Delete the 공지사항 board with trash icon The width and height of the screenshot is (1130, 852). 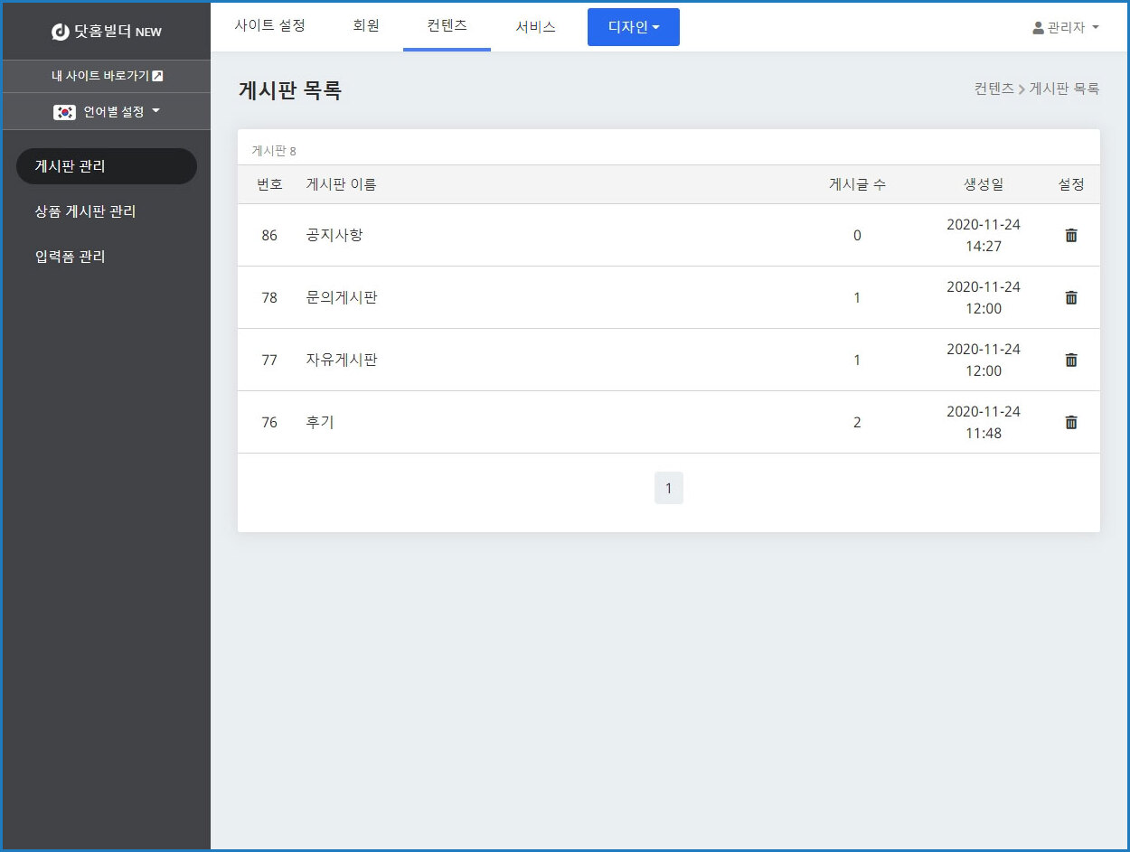tap(1071, 235)
